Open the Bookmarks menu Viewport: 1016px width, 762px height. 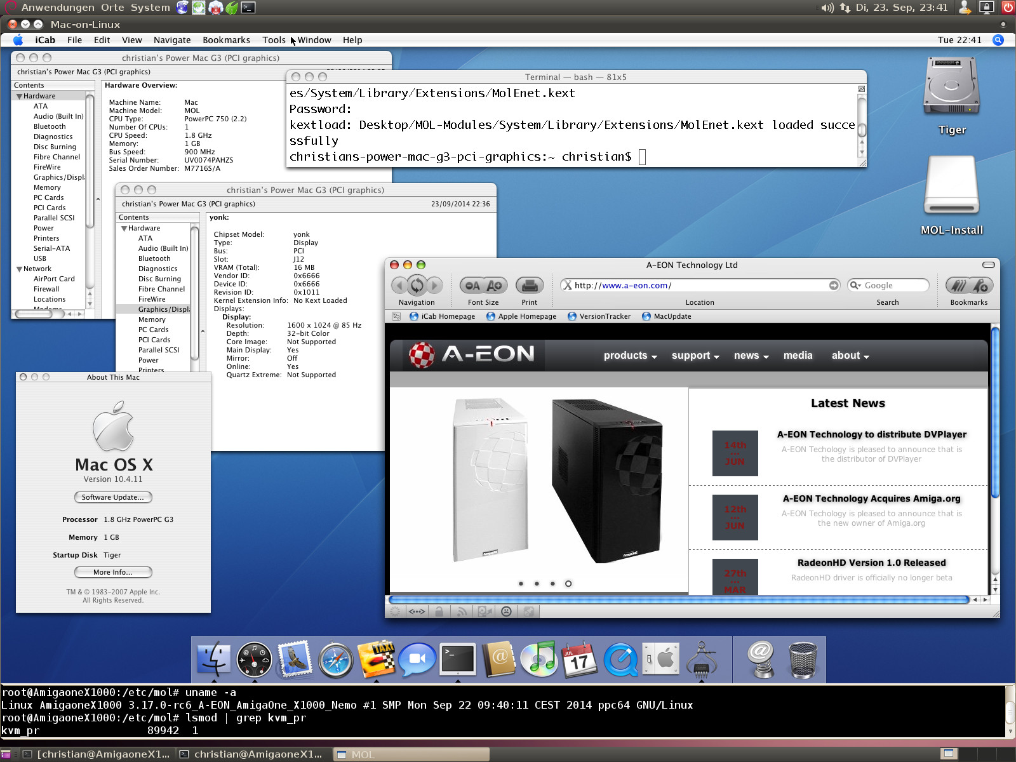tap(226, 40)
